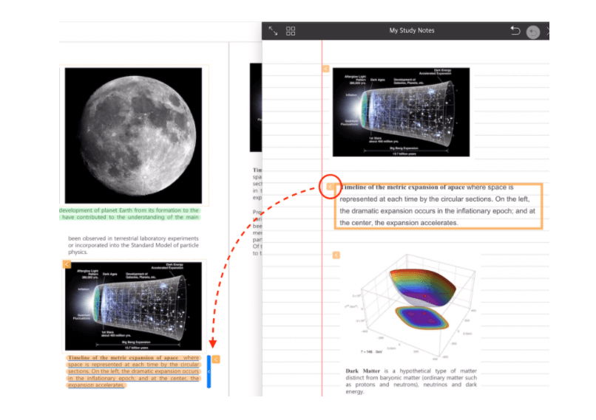Select the Big Bang expansion image in My Study Notes
This screenshot has height=420, width=596.
pos(401,112)
